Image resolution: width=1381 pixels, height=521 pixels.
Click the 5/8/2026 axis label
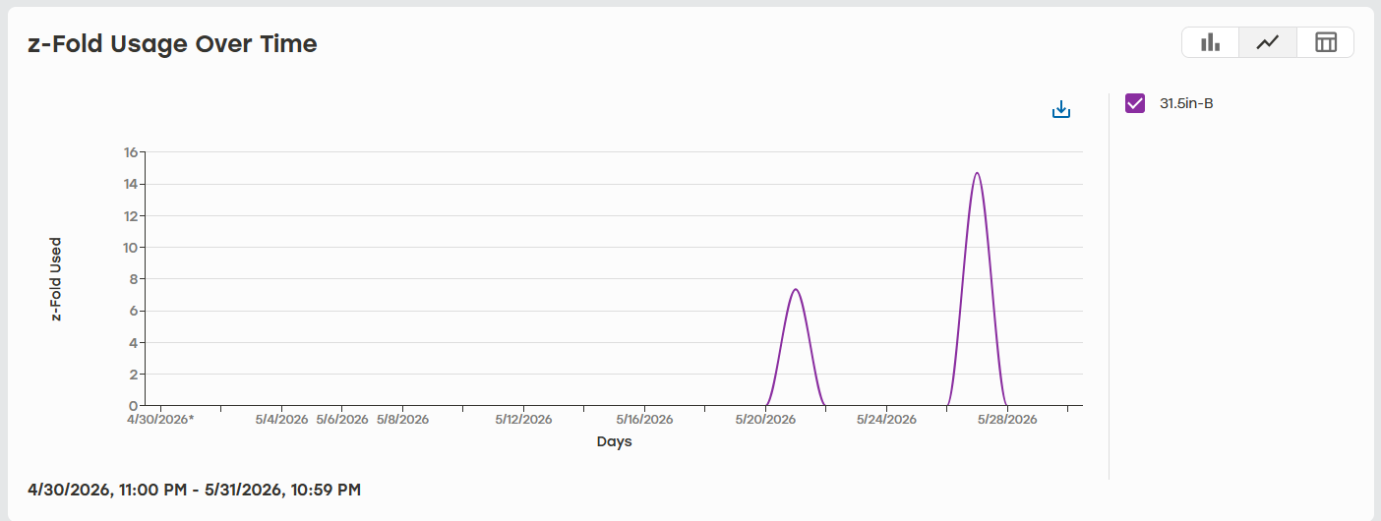(x=402, y=420)
